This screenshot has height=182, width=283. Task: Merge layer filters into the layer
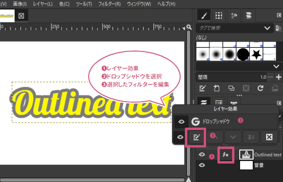coord(251,137)
